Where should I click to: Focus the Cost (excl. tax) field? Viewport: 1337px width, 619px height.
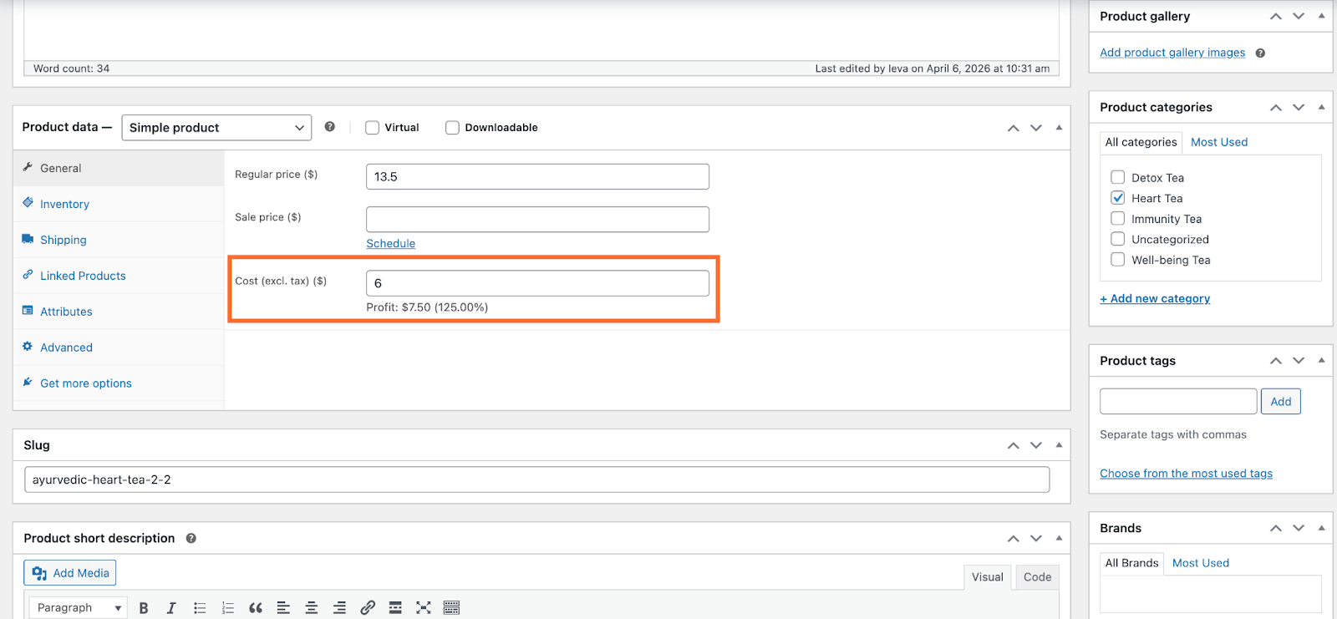click(x=537, y=283)
